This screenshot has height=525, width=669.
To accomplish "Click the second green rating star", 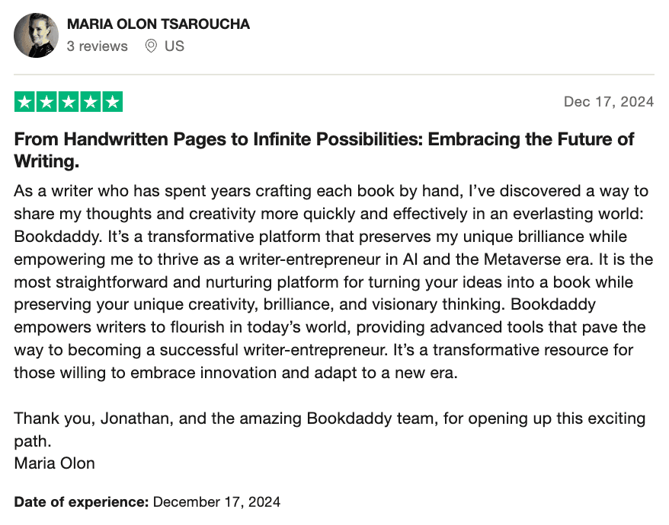I will click(46, 102).
